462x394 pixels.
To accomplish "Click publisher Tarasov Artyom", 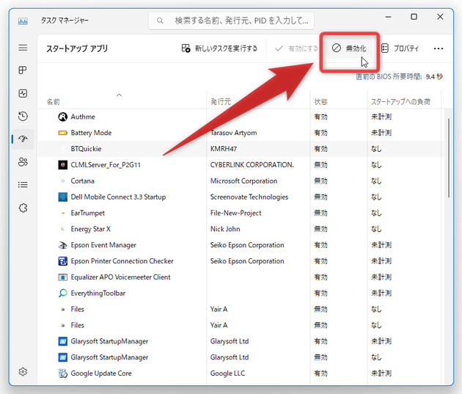I will point(233,133).
